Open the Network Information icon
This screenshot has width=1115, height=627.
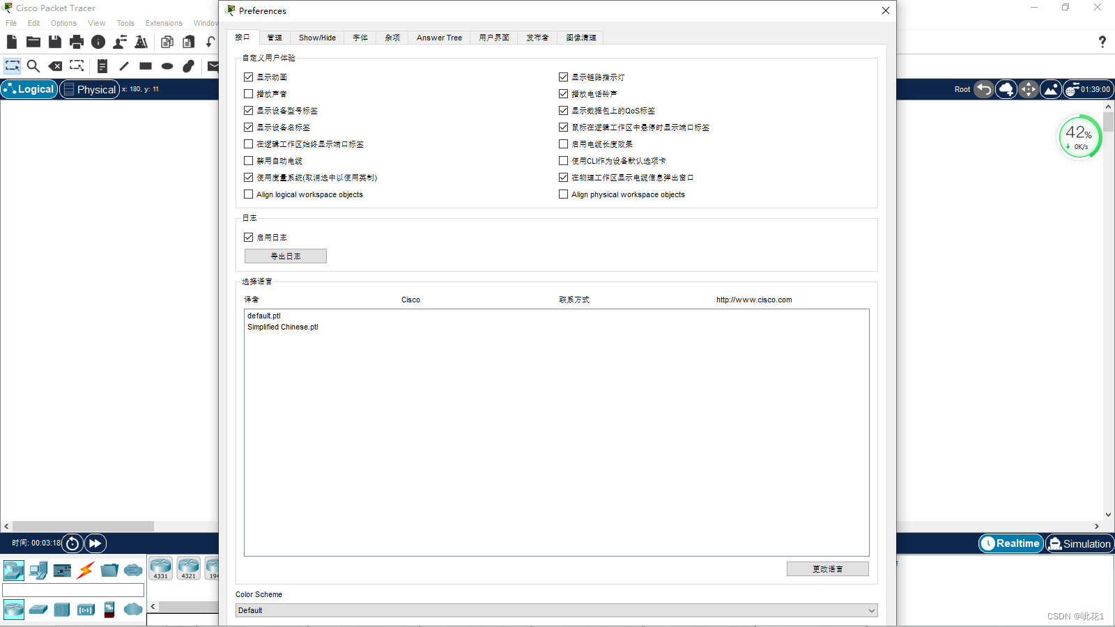[98, 42]
